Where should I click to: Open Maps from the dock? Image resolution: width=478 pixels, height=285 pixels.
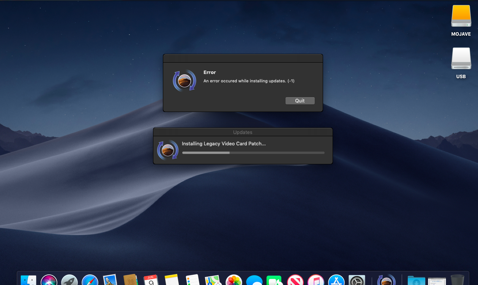[x=213, y=280]
